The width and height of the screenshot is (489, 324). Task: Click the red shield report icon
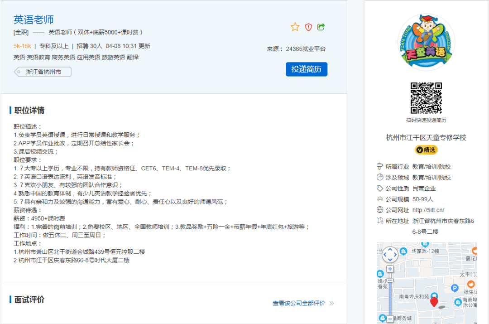[308, 27]
